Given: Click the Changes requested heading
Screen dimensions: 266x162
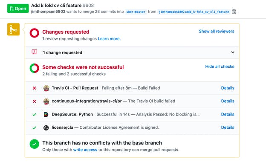Looking at the screenshot, I should point(66,32).
